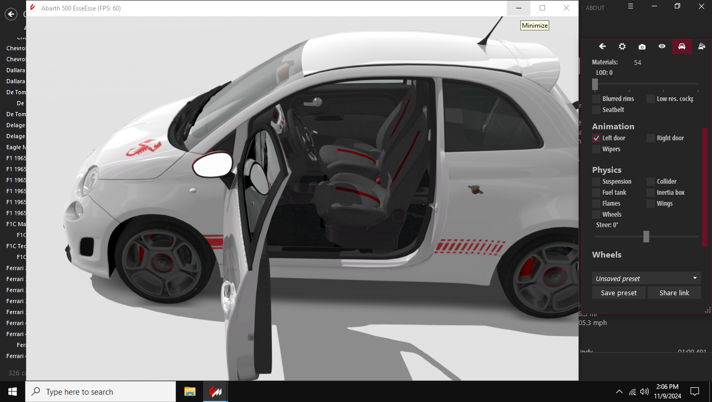Toggle the Wings checkbox
This screenshot has height=402, width=712.
pos(651,204)
